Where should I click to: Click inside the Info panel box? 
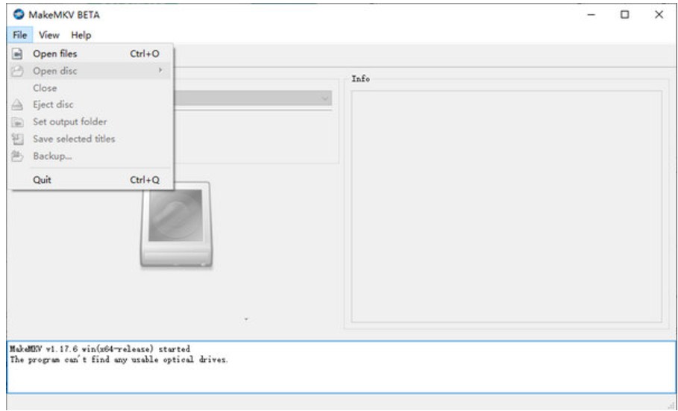tap(506, 207)
